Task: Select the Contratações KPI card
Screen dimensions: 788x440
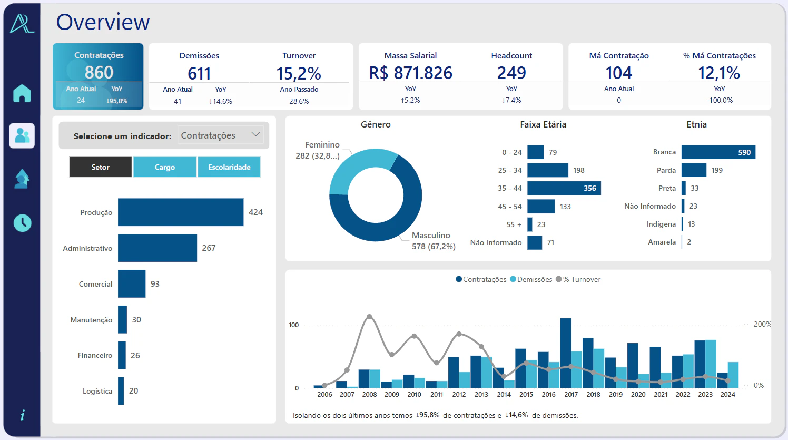Action: [x=98, y=76]
